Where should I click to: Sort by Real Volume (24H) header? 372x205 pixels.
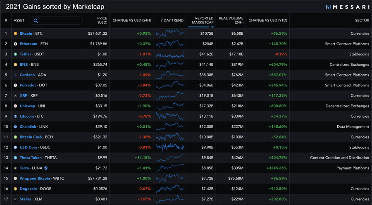231,20
